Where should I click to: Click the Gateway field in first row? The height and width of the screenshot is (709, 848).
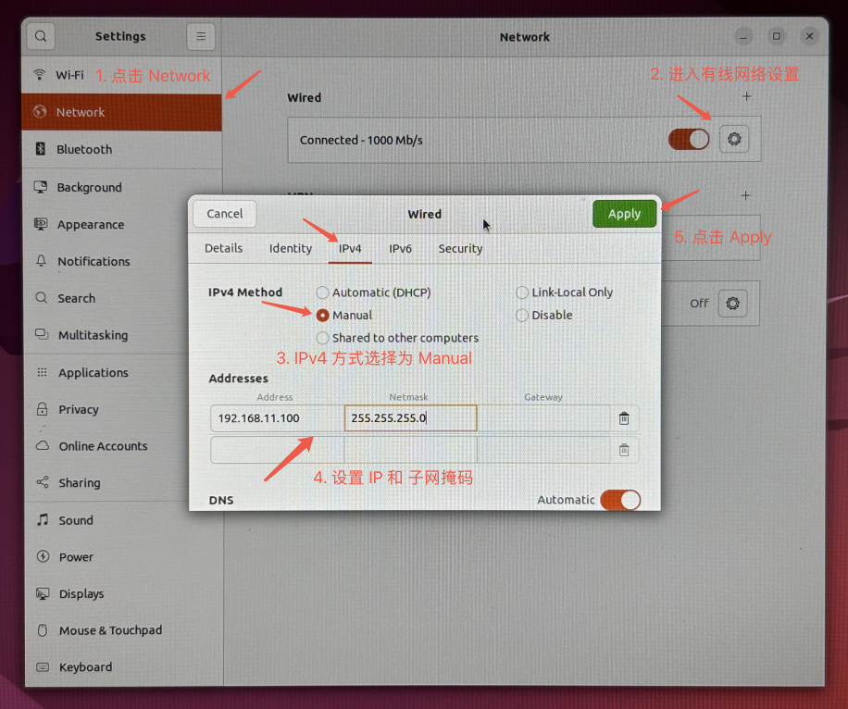(543, 418)
